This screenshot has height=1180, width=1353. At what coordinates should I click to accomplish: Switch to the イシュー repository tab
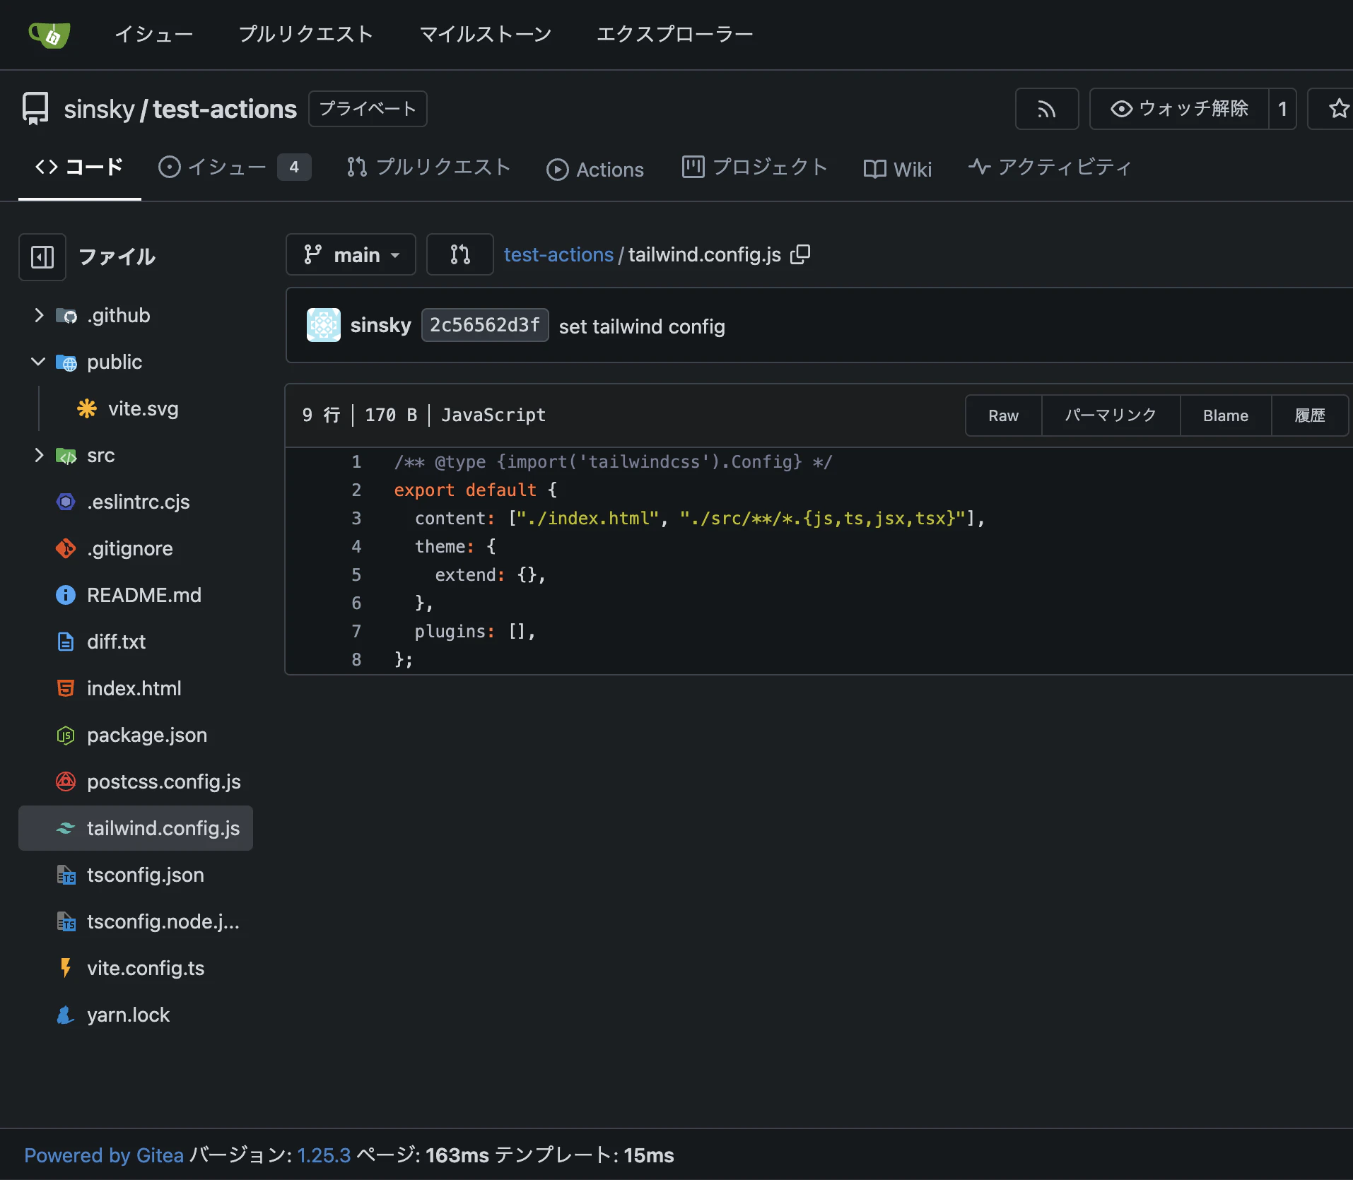tap(234, 167)
